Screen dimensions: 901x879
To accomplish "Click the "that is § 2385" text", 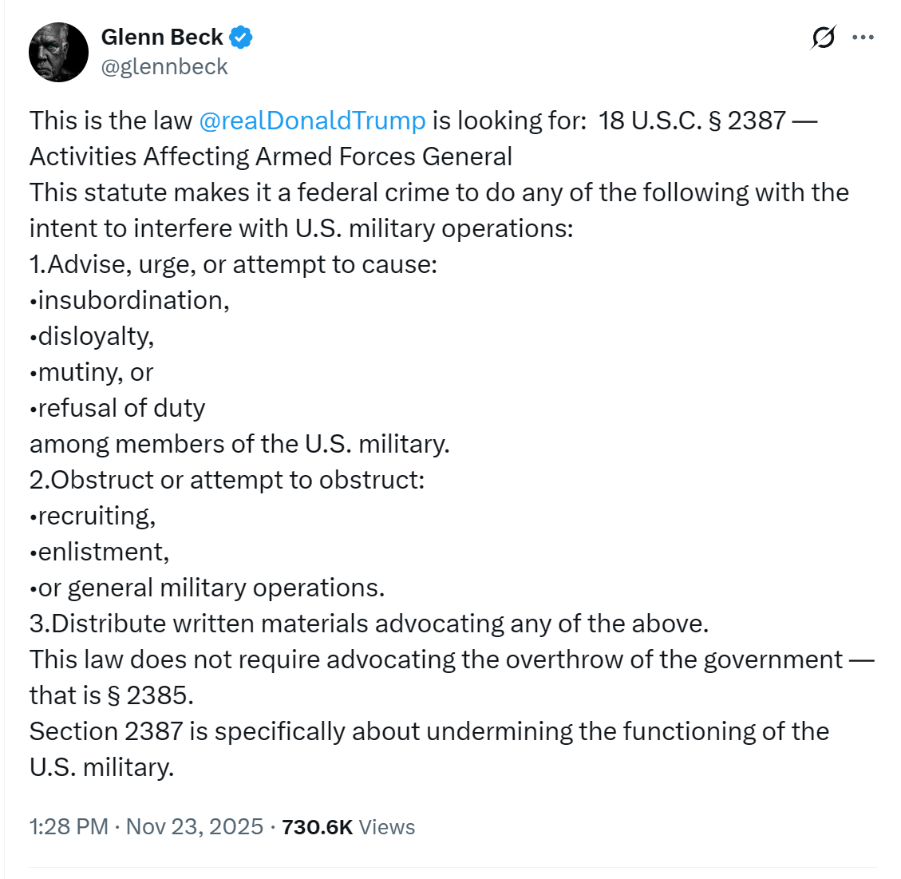I will coord(111,695).
